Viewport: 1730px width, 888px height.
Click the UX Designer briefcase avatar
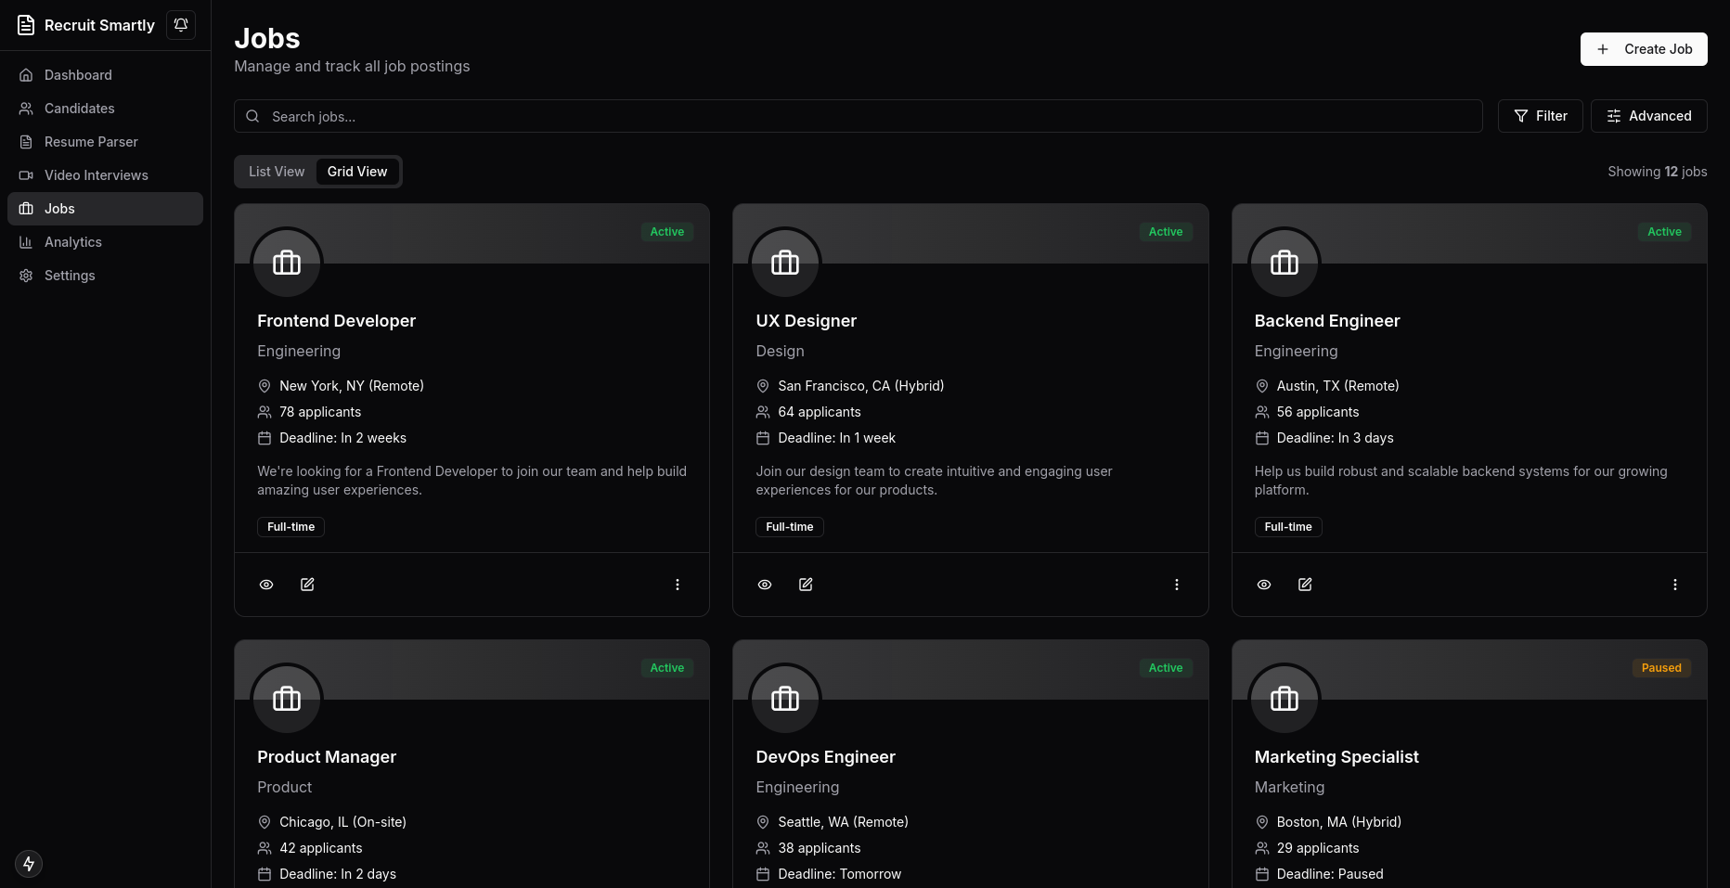pos(785,263)
